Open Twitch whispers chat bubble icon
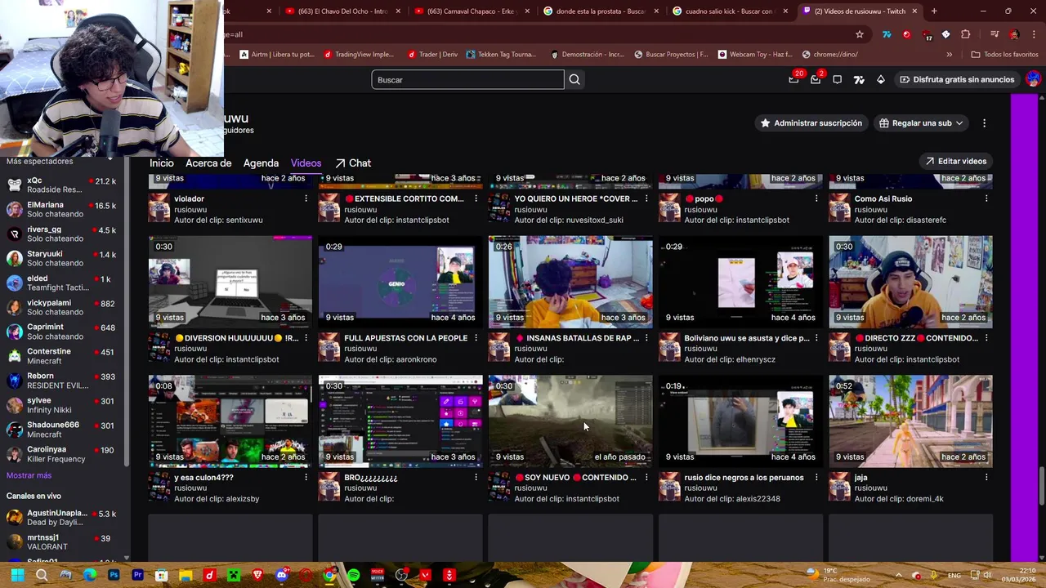1046x588 pixels. pyautogui.click(x=837, y=79)
